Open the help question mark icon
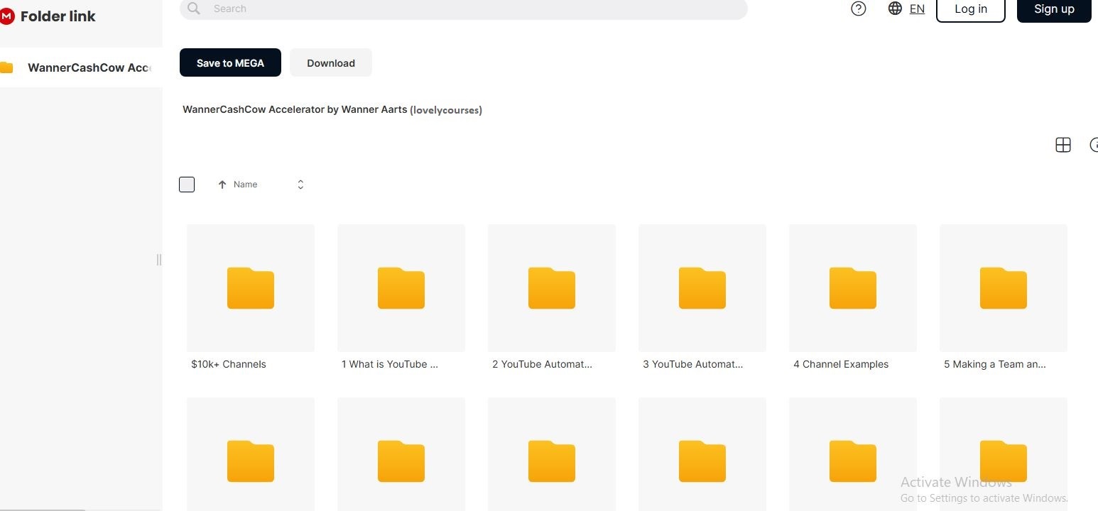The image size is (1098, 511). pos(858,9)
